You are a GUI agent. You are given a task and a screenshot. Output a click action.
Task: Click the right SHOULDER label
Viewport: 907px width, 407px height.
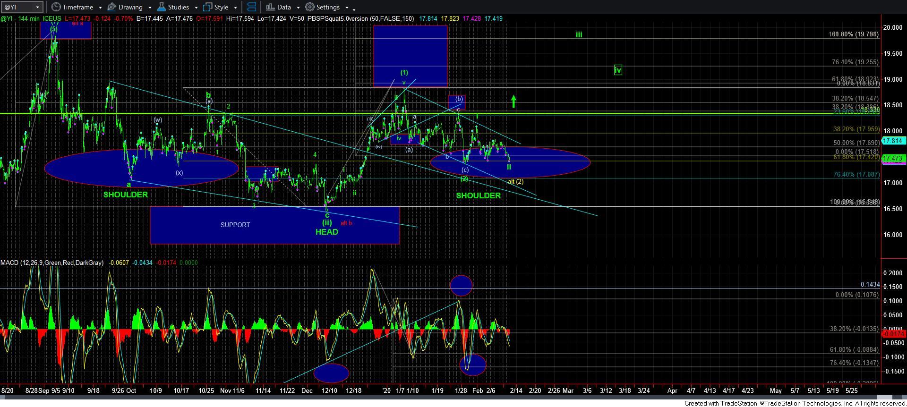tap(478, 195)
